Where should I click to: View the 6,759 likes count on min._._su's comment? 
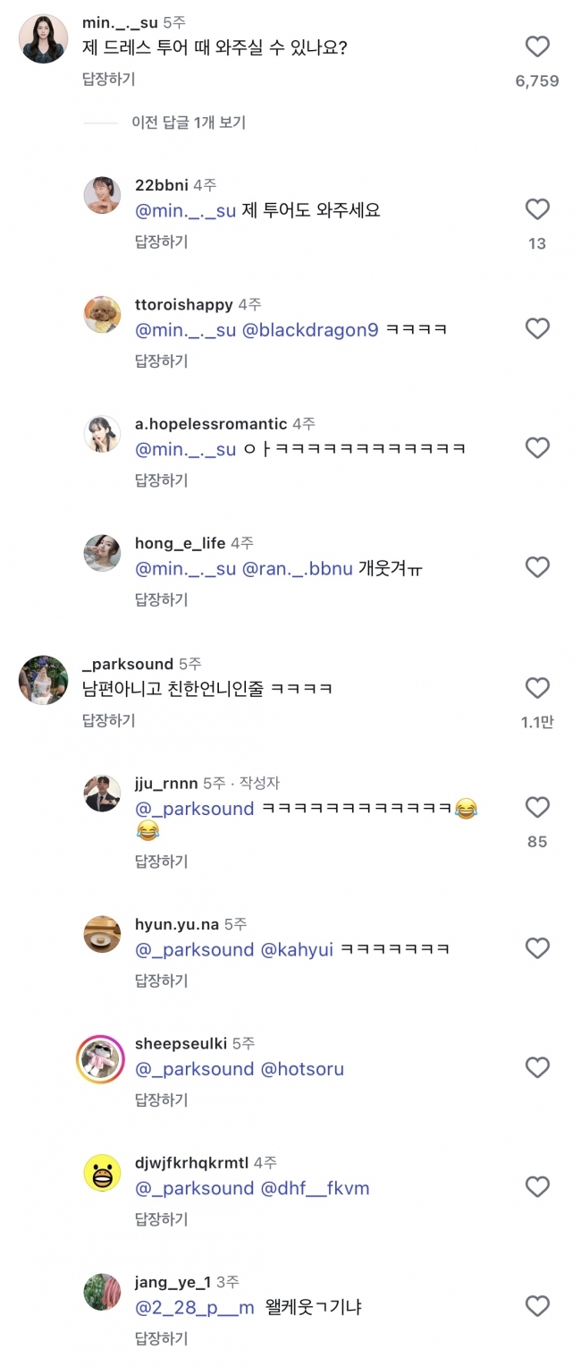537,81
